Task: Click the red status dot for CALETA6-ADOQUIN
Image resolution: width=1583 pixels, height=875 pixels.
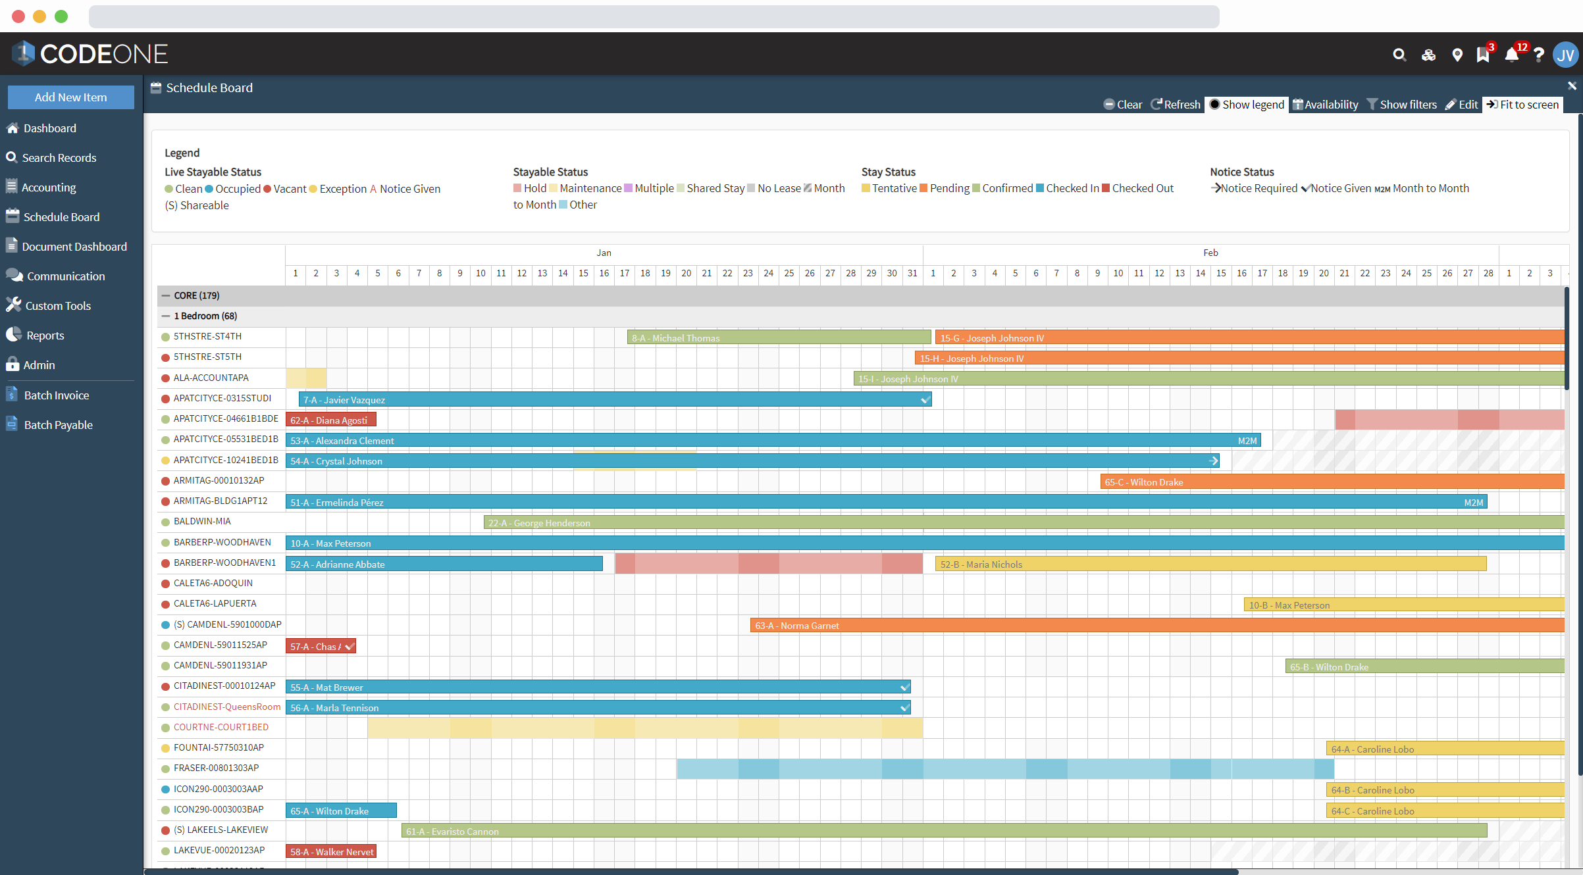Action: 165,584
